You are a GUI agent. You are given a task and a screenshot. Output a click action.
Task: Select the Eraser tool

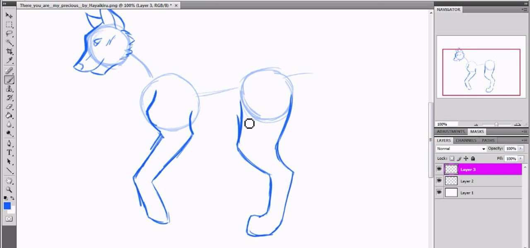[x=9, y=107]
